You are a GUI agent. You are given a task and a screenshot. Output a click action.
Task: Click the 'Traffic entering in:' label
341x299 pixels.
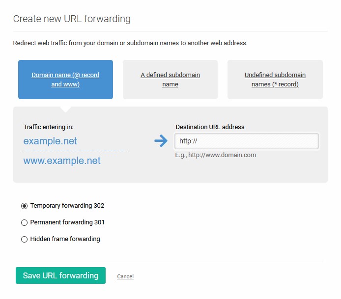pyautogui.click(x=49, y=127)
